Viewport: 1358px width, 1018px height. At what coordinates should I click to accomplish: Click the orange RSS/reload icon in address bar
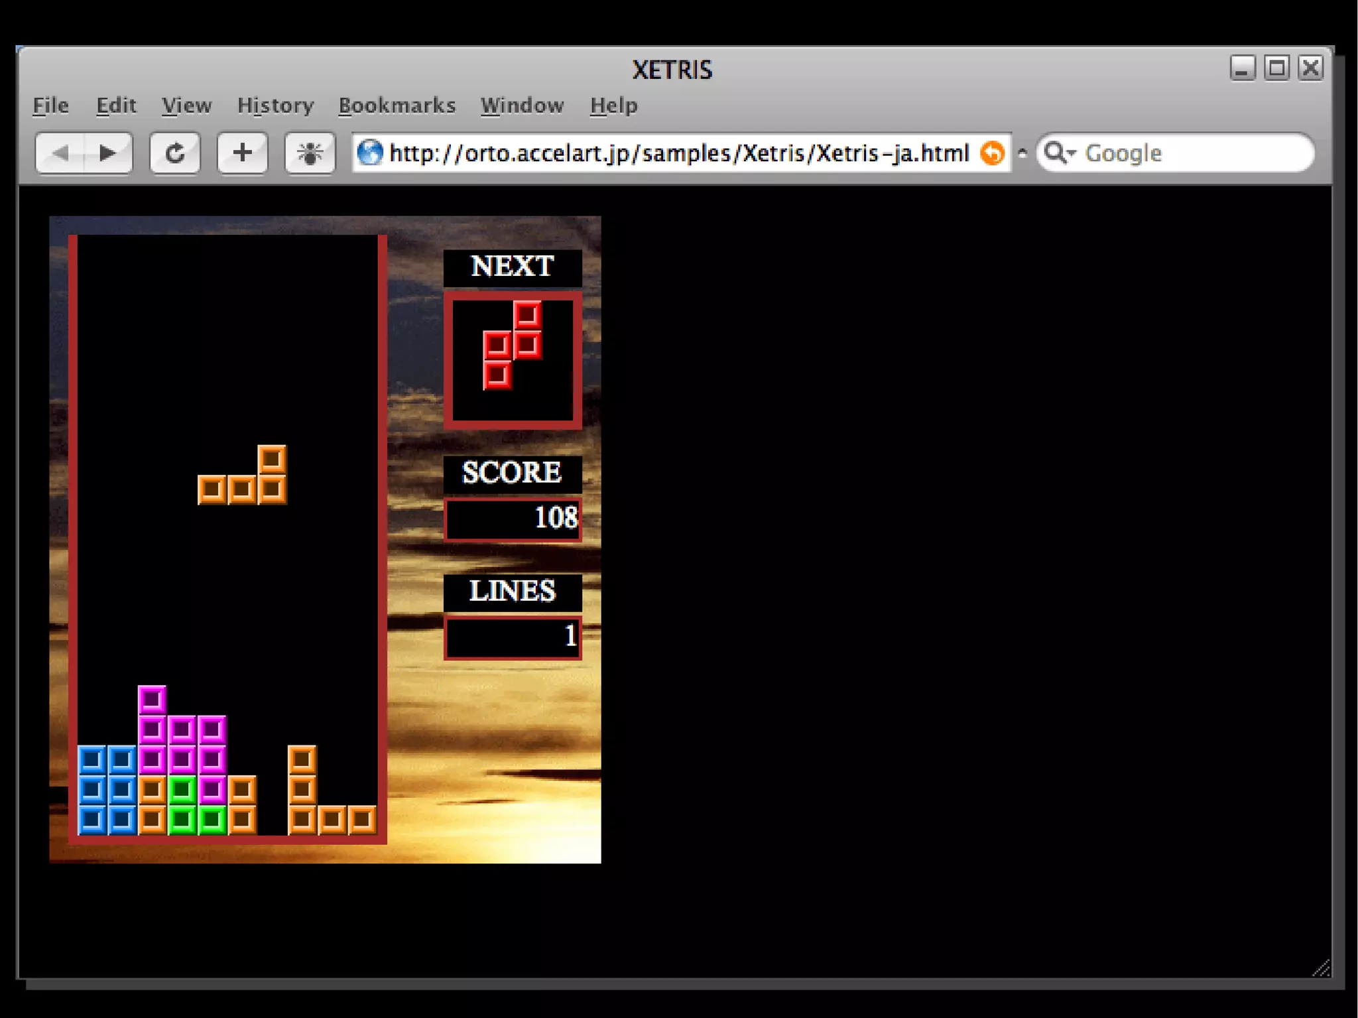tap(992, 153)
